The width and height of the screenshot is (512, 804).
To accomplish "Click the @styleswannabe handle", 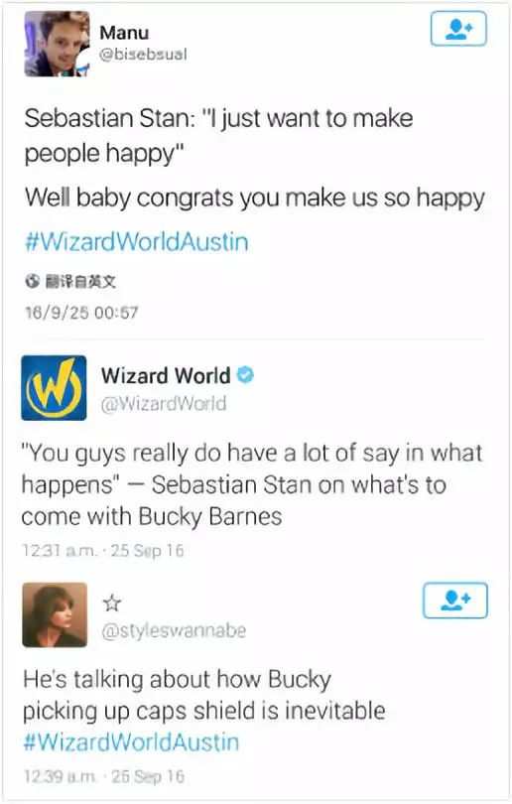I will pyautogui.click(x=174, y=630).
